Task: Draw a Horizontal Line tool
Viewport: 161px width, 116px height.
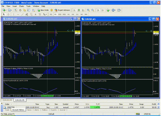Action: pos(18,14)
